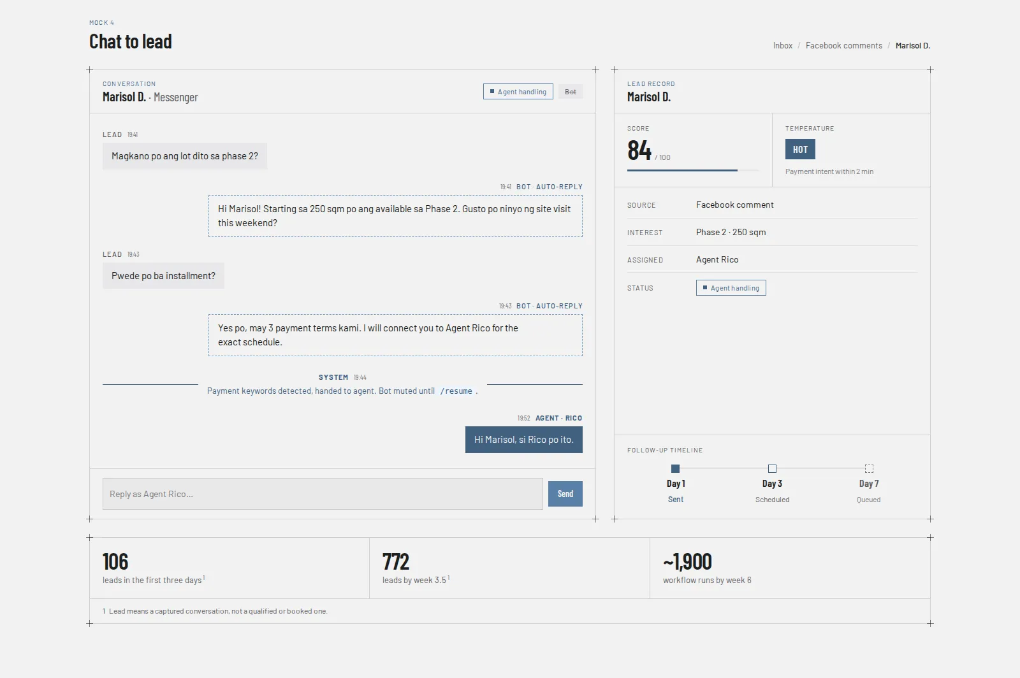The image size is (1020, 678).
Task: Click the Agent handling status badge in lead record
Action: point(731,288)
